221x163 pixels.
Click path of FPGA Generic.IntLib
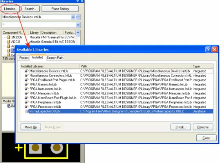coord(134,84)
